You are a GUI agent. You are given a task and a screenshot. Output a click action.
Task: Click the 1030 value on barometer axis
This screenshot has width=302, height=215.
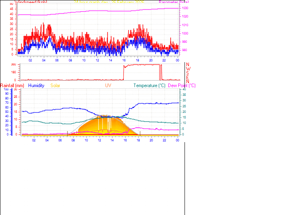[x=185, y=8]
